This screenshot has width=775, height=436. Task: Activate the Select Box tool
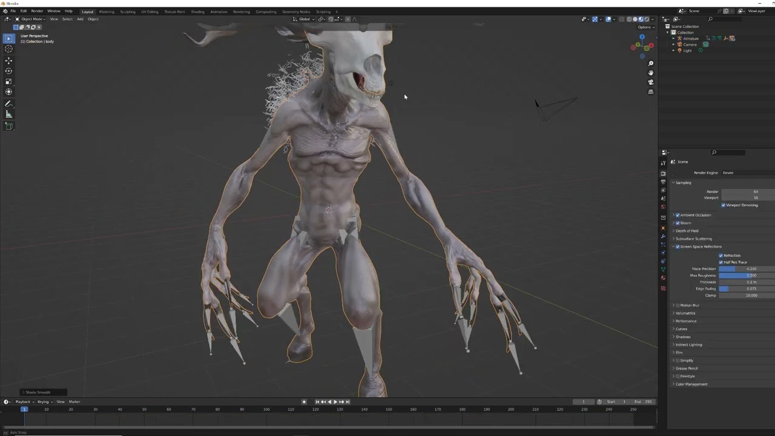[8, 39]
